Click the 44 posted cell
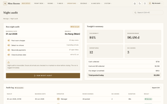This screenshot has width=167, height=104. 86,99
